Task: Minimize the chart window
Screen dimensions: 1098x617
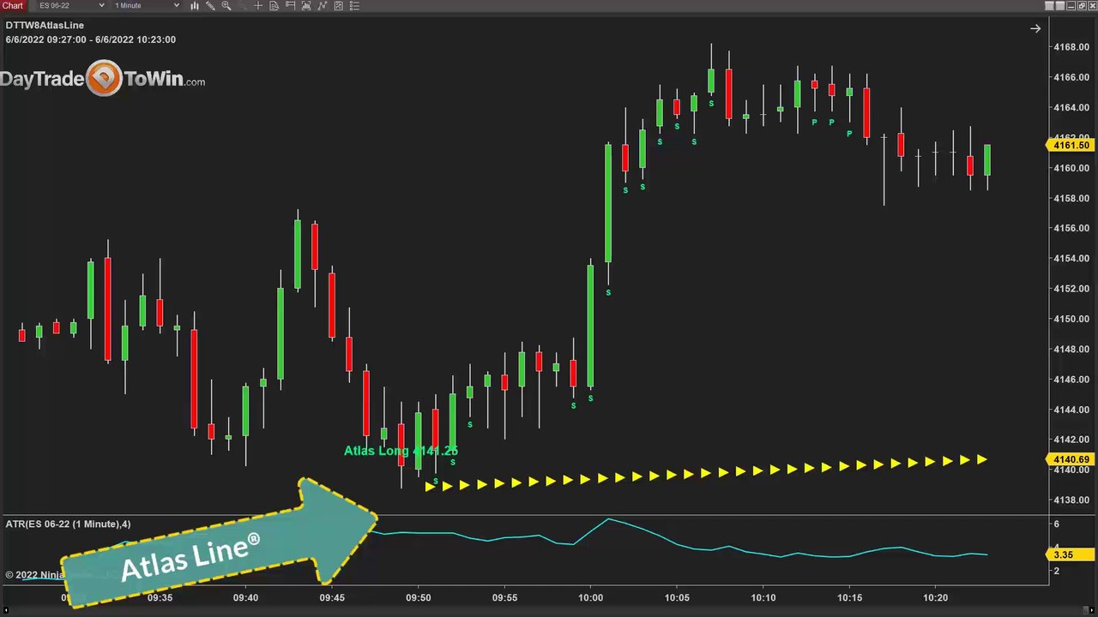Action: (1071, 6)
